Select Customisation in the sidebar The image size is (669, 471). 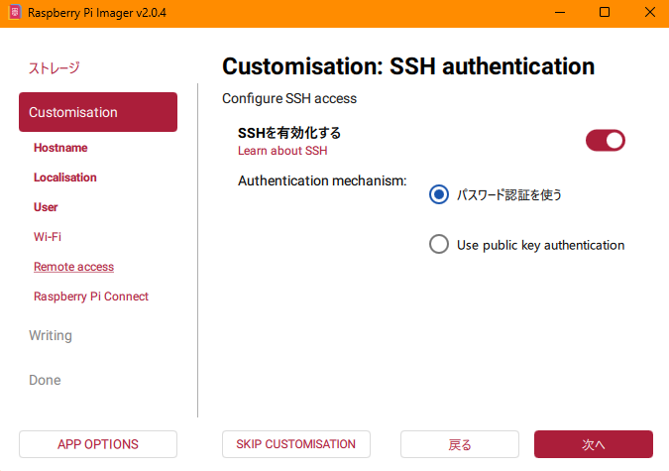pos(97,112)
